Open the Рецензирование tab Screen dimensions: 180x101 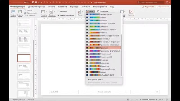coord(100,7)
